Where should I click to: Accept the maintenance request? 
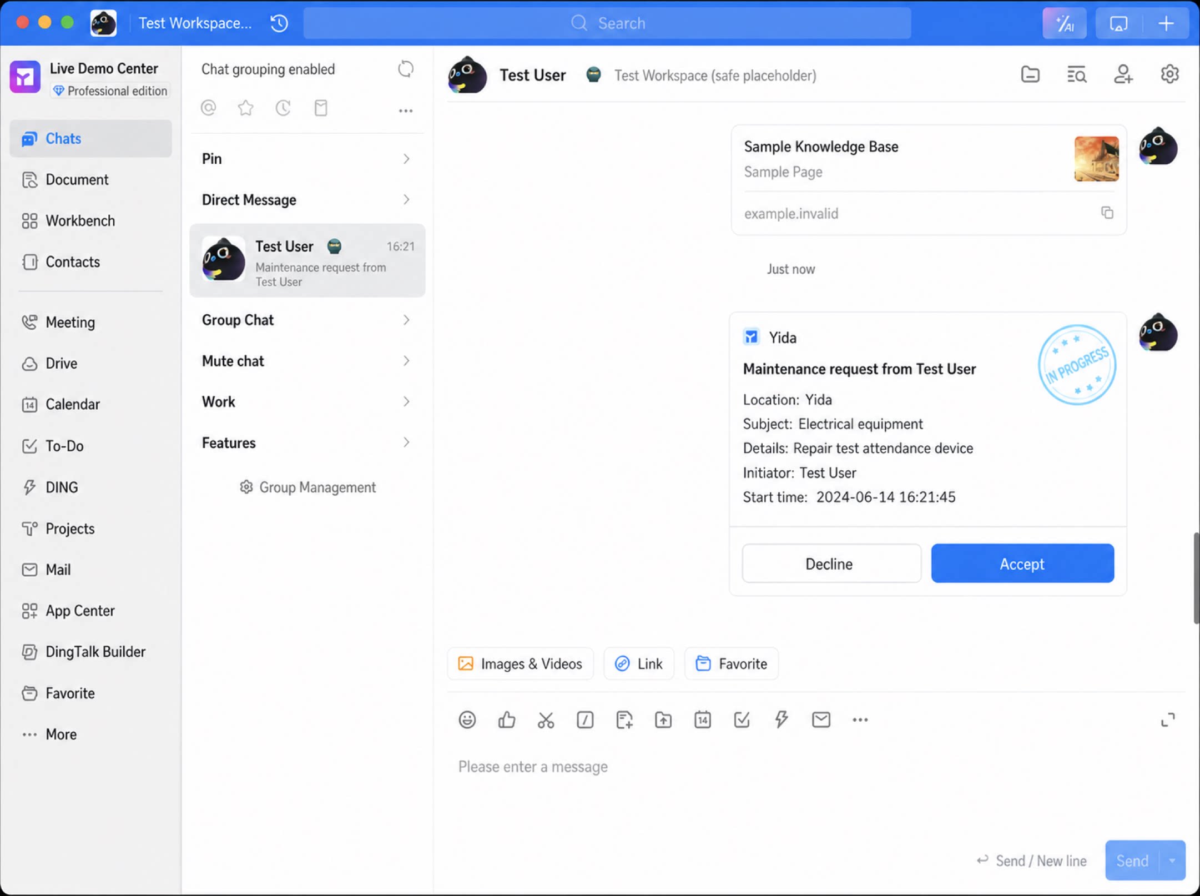coord(1022,563)
